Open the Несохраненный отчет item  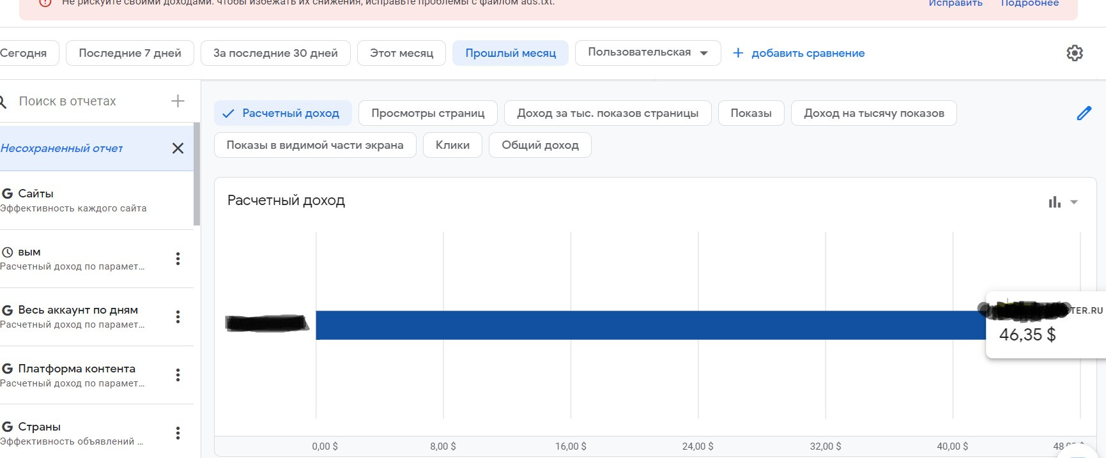(96, 148)
